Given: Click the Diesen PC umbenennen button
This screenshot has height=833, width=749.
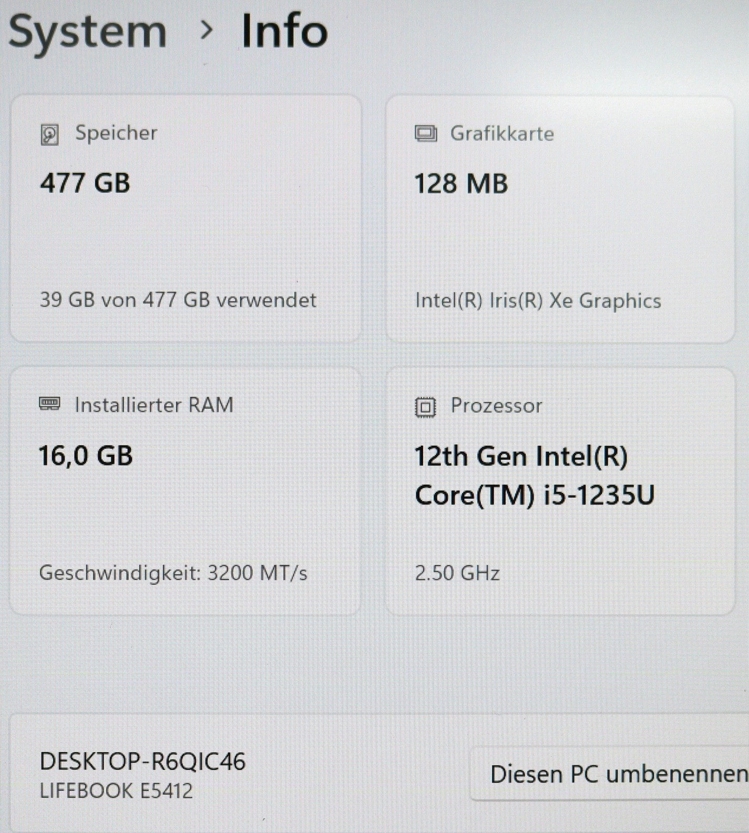Looking at the screenshot, I should [x=610, y=774].
